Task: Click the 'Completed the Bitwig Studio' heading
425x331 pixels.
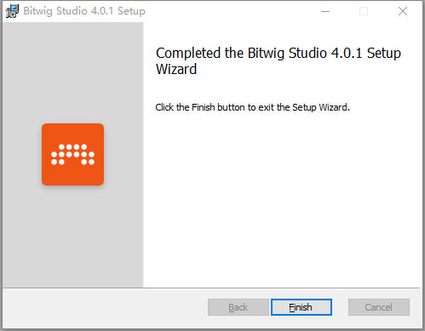Action: (x=241, y=53)
